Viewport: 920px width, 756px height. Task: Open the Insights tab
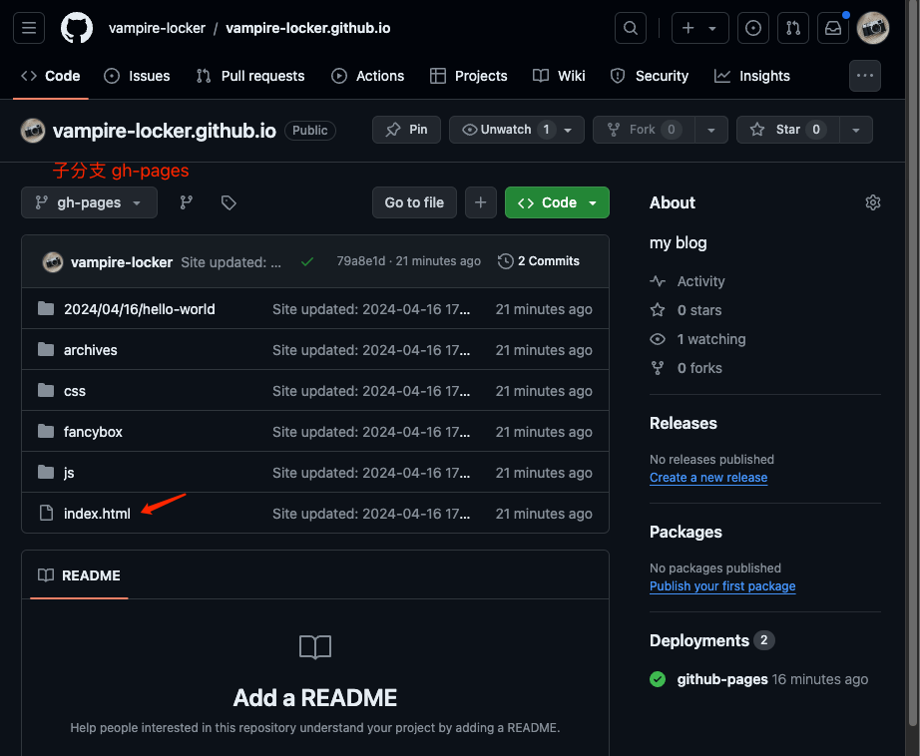pyautogui.click(x=752, y=76)
